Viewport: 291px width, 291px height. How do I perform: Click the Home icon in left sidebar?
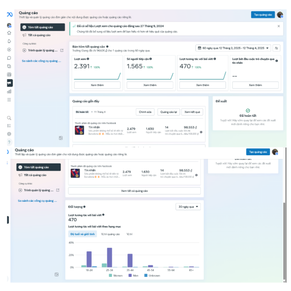[x=9, y=33]
